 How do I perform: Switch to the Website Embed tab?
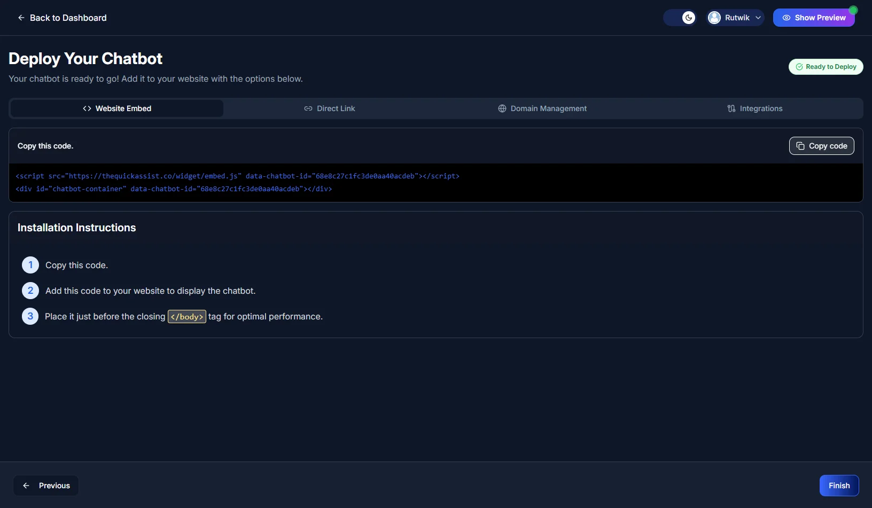(x=117, y=108)
